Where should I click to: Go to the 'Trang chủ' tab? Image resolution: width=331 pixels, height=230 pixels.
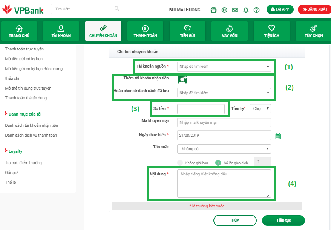(x=19, y=31)
